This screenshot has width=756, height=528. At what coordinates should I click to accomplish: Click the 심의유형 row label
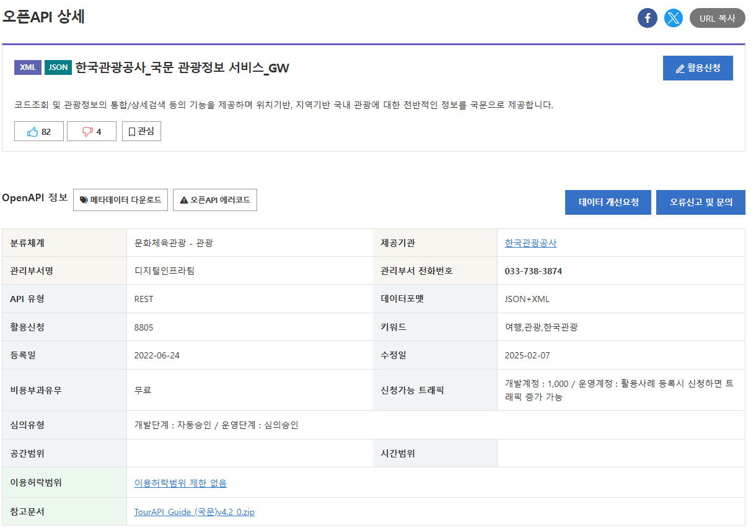27,425
